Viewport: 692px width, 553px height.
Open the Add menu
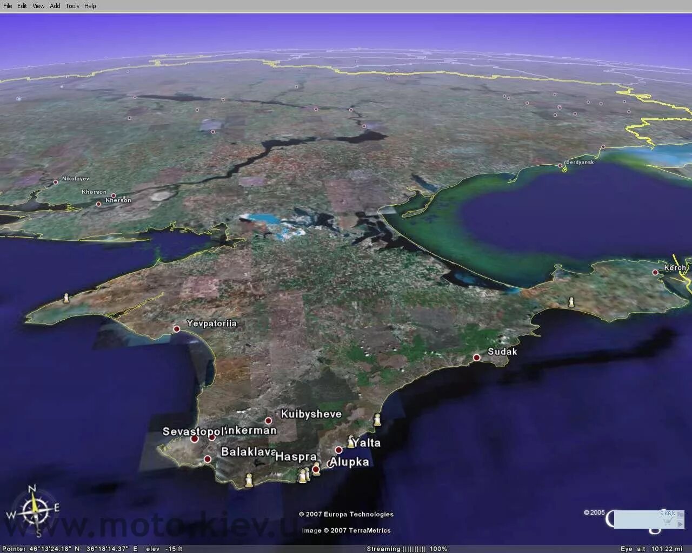[55, 6]
